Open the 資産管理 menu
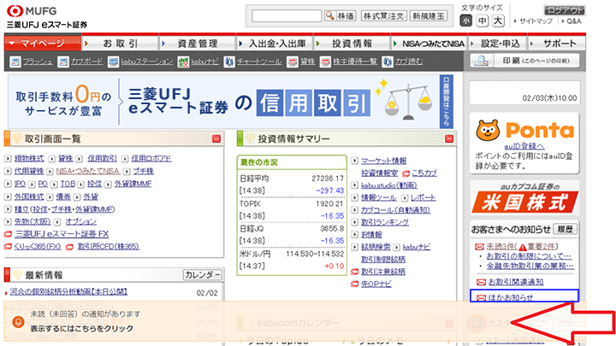The height and width of the screenshot is (346, 616). pyautogui.click(x=198, y=44)
